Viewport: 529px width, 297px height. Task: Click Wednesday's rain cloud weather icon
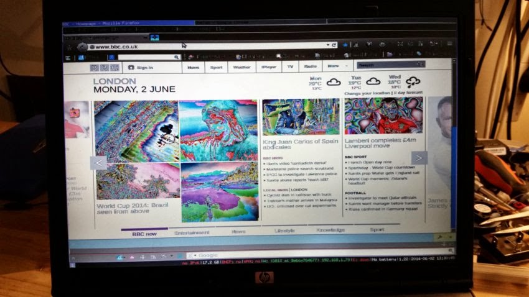tap(413, 81)
